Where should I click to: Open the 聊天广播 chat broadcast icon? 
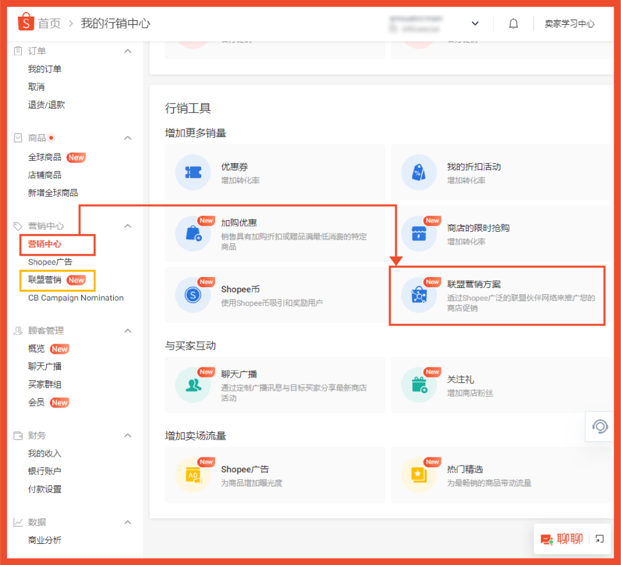[193, 386]
